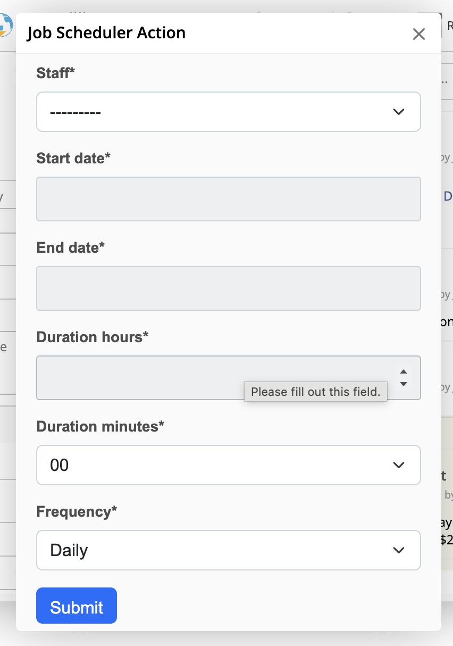The width and height of the screenshot is (453, 646).
Task: Click the Frequency dropdown chevron arrow
Action: click(399, 550)
